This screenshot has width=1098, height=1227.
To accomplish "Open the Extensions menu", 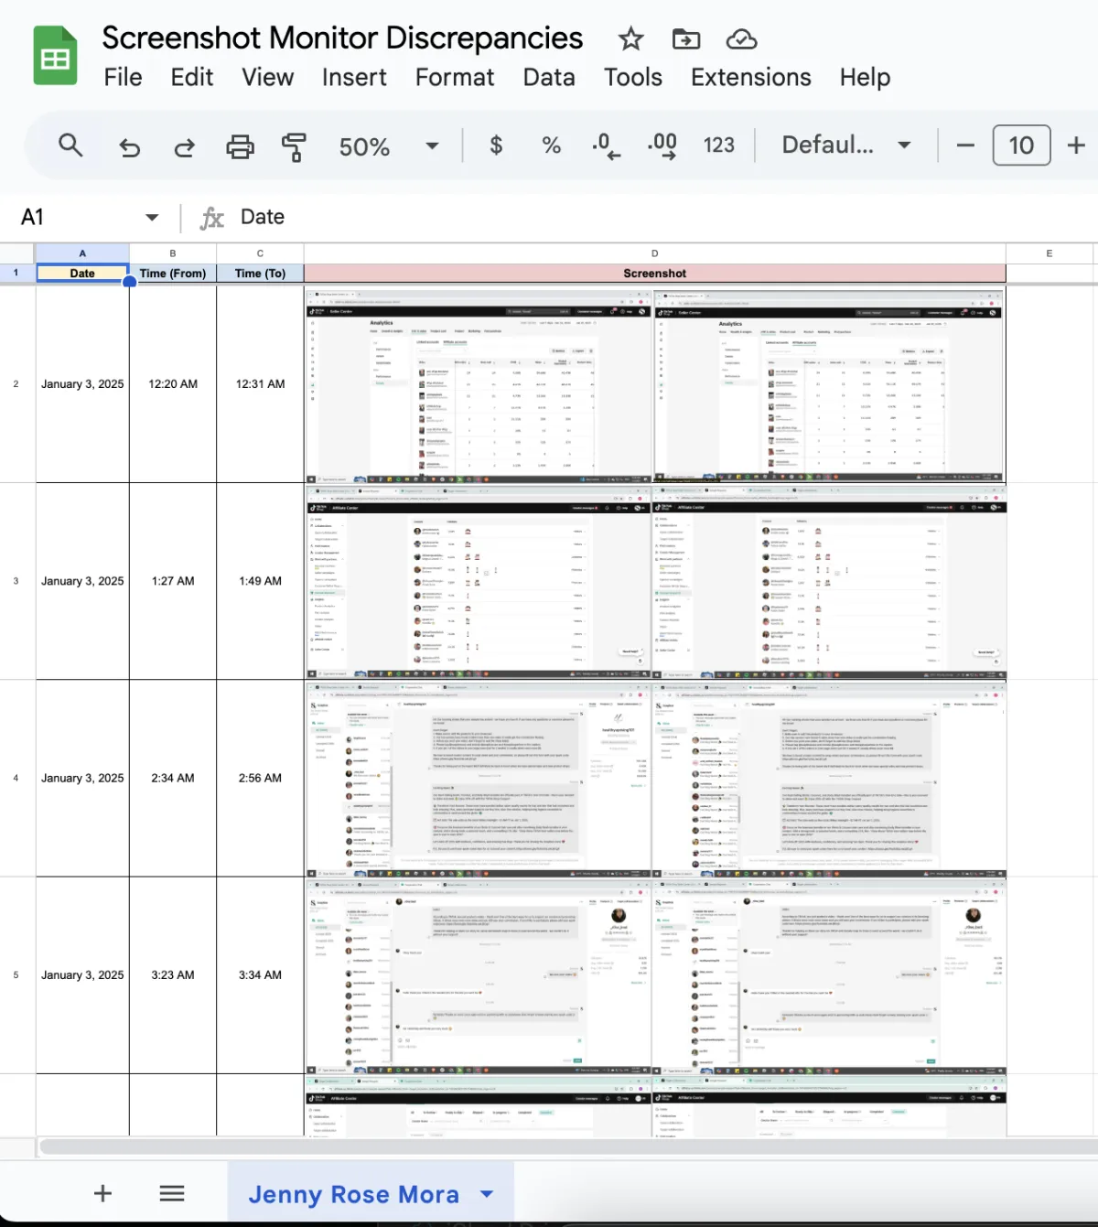I will tap(751, 78).
